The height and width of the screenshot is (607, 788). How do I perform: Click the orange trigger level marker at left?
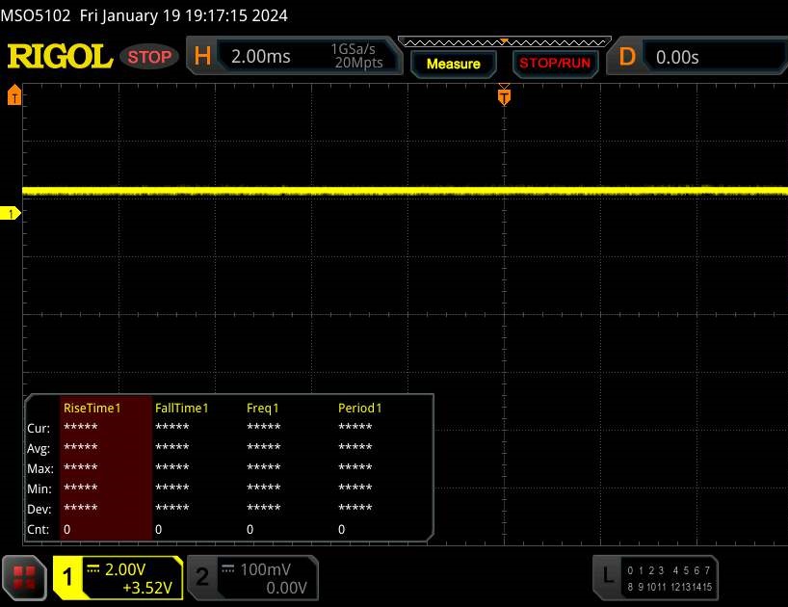(14, 94)
